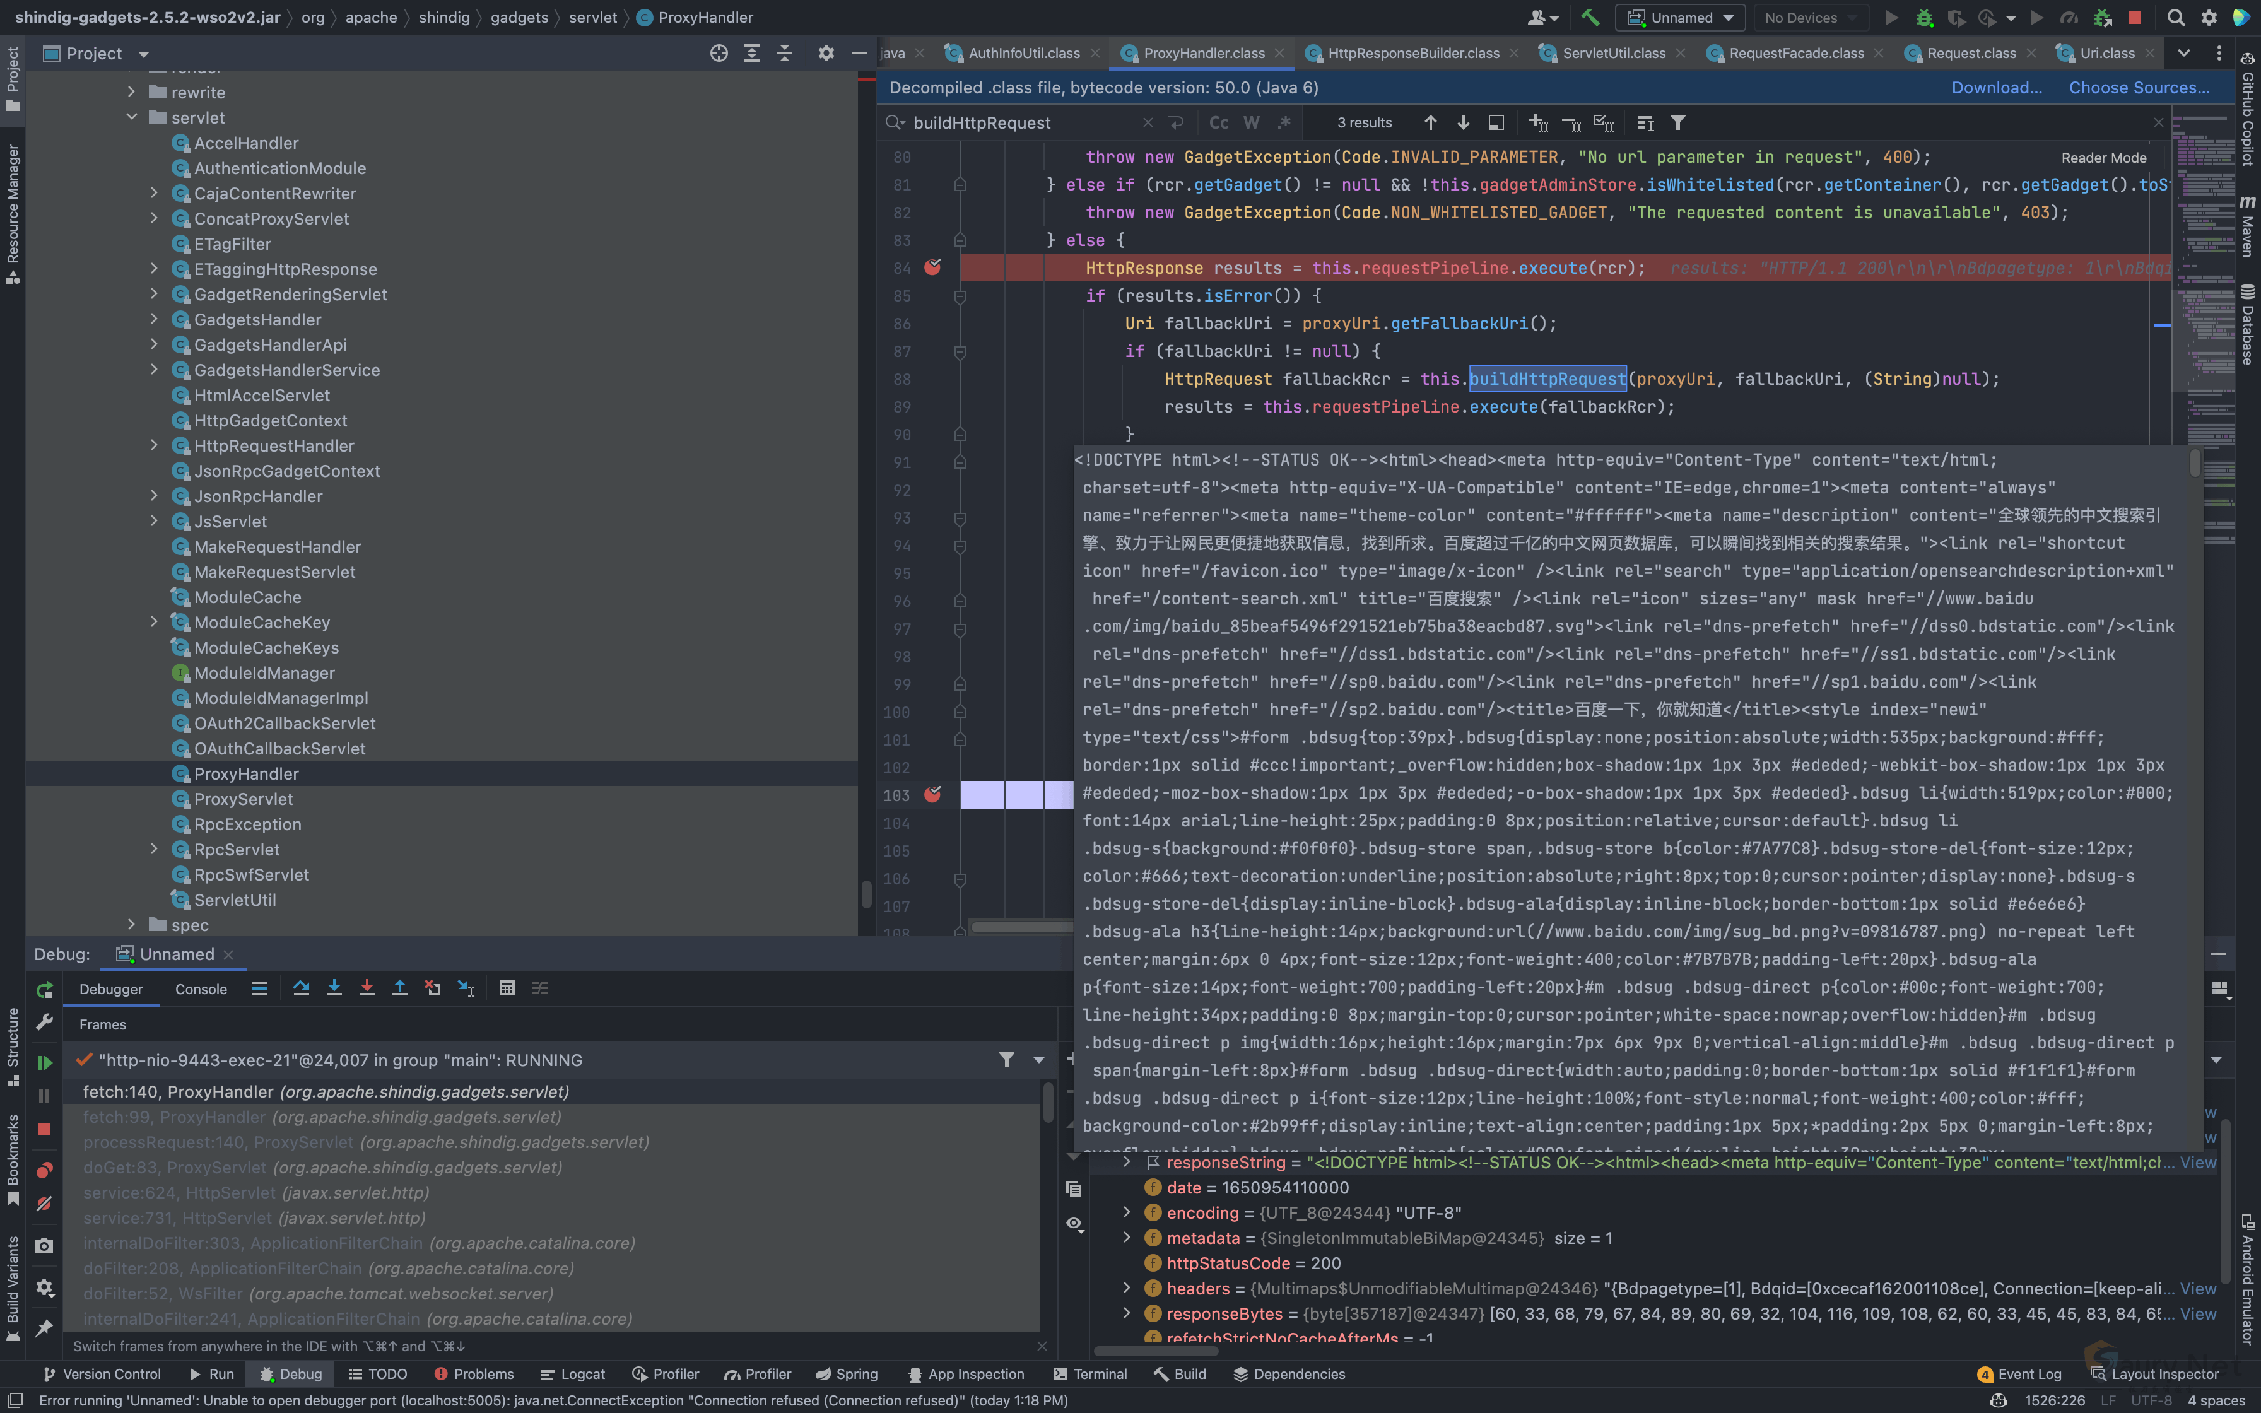Click Build project hammer icon
This screenshot has height=1413, width=2261.
click(1589, 18)
